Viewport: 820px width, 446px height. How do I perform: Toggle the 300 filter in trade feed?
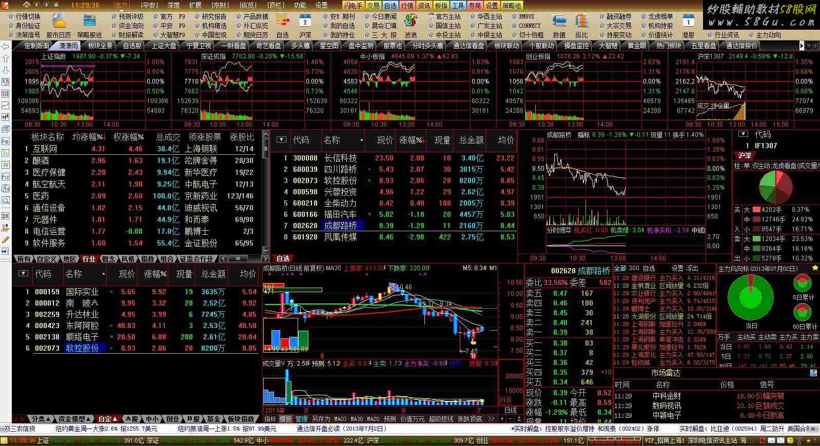634,268
